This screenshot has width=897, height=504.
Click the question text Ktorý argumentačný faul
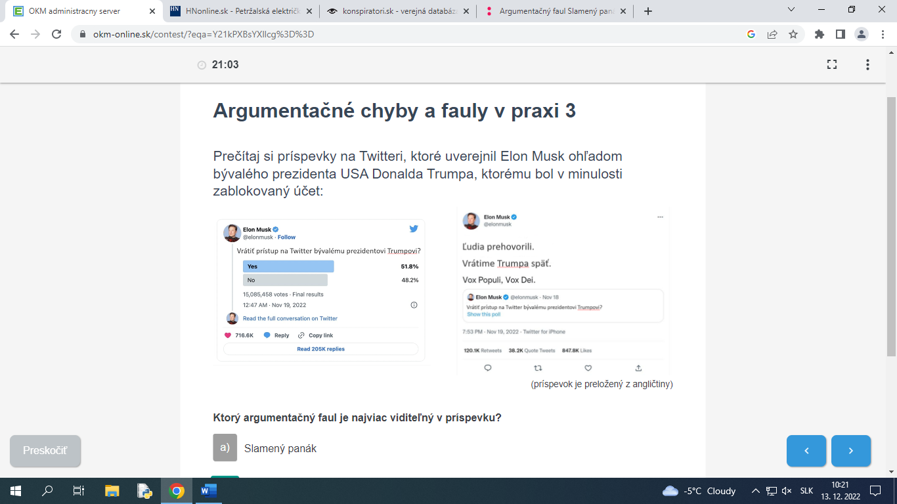357,417
